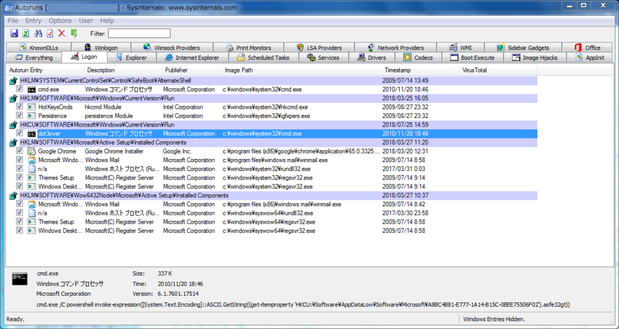Click the Refresh toolbar icon
Viewport: 619px width, 329px height.
[25, 34]
